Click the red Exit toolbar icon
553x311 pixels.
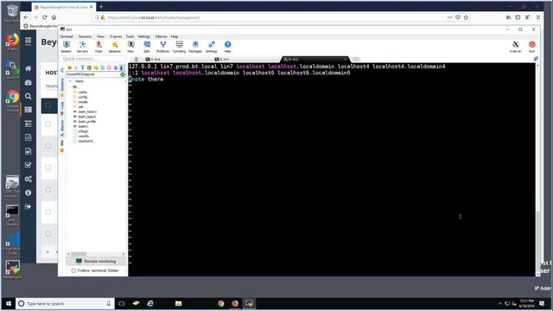click(x=532, y=46)
